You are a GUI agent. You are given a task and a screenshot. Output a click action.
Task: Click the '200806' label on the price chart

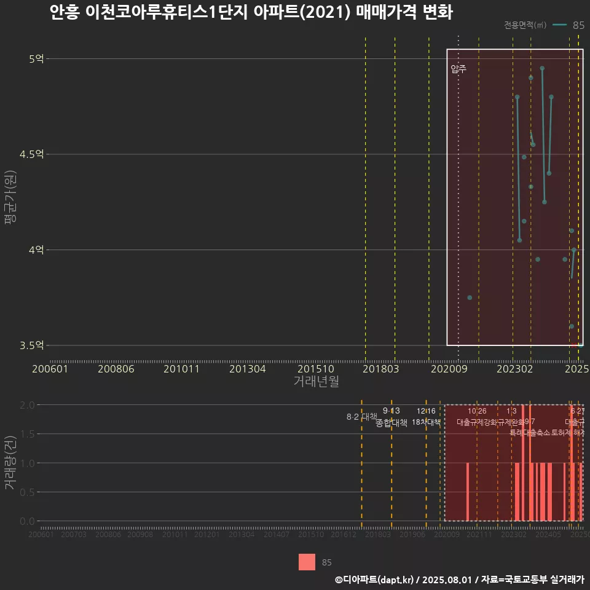(x=116, y=369)
